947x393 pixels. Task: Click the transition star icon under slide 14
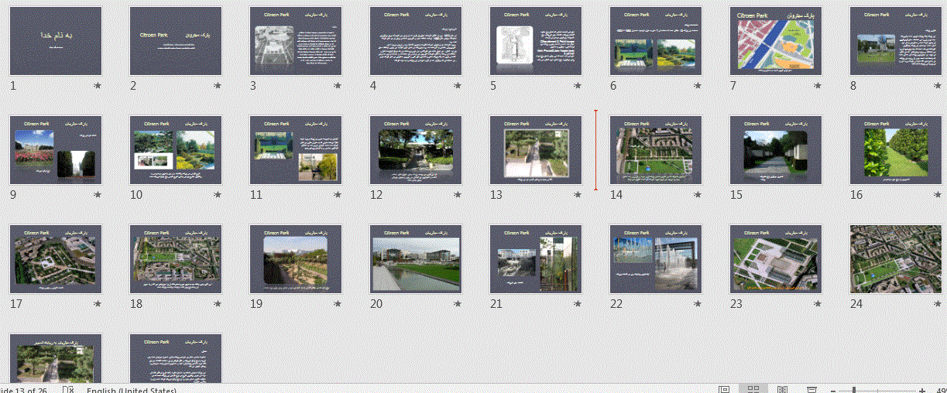click(x=698, y=195)
